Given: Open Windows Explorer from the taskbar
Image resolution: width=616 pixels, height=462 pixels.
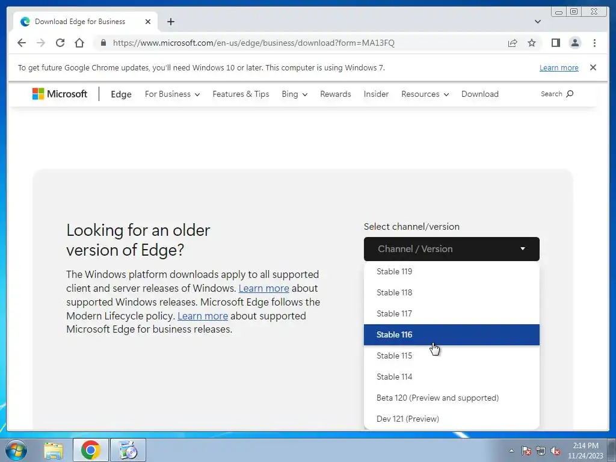Looking at the screenshot, I should tap(54, 450).
